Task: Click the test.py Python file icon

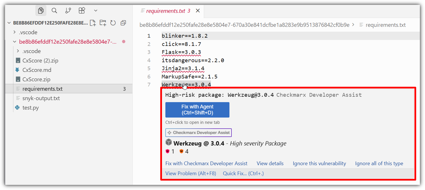Action: click(18, 108)
